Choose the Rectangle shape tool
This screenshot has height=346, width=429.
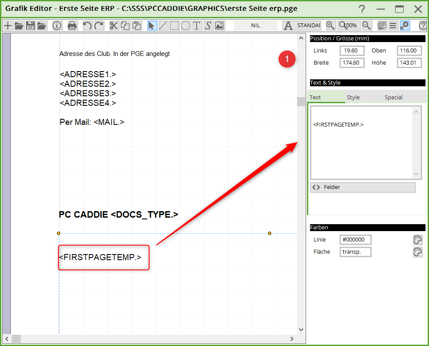[174, 26]
